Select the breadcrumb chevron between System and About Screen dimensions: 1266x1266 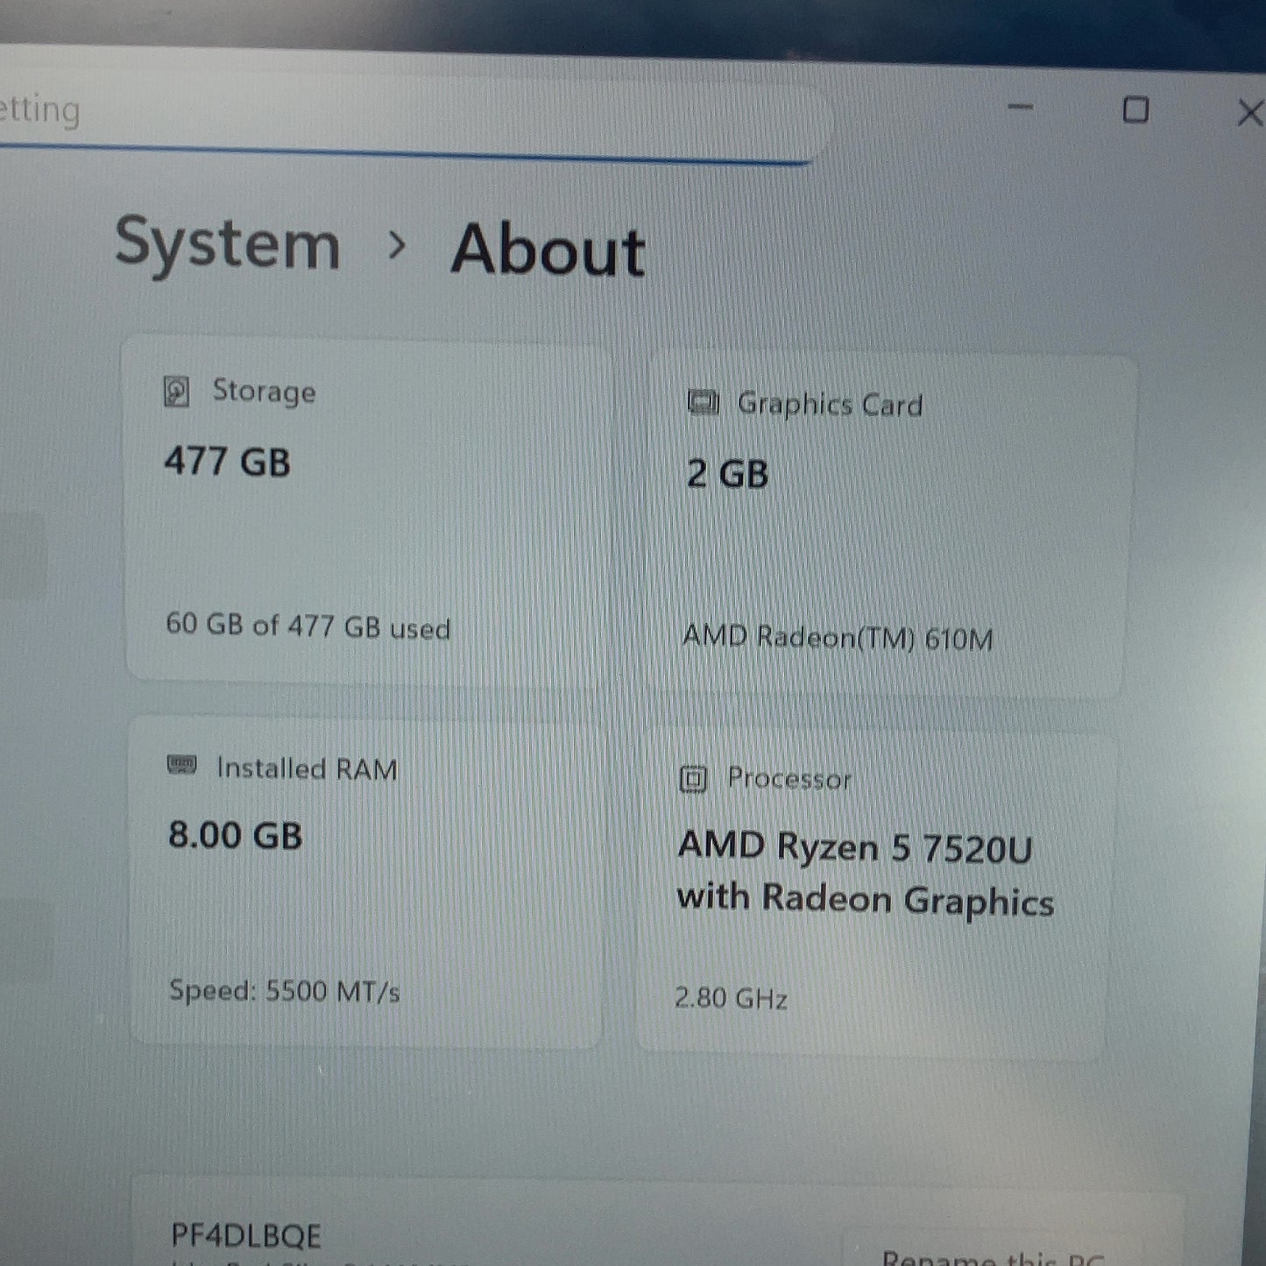(x=397, y=245)
